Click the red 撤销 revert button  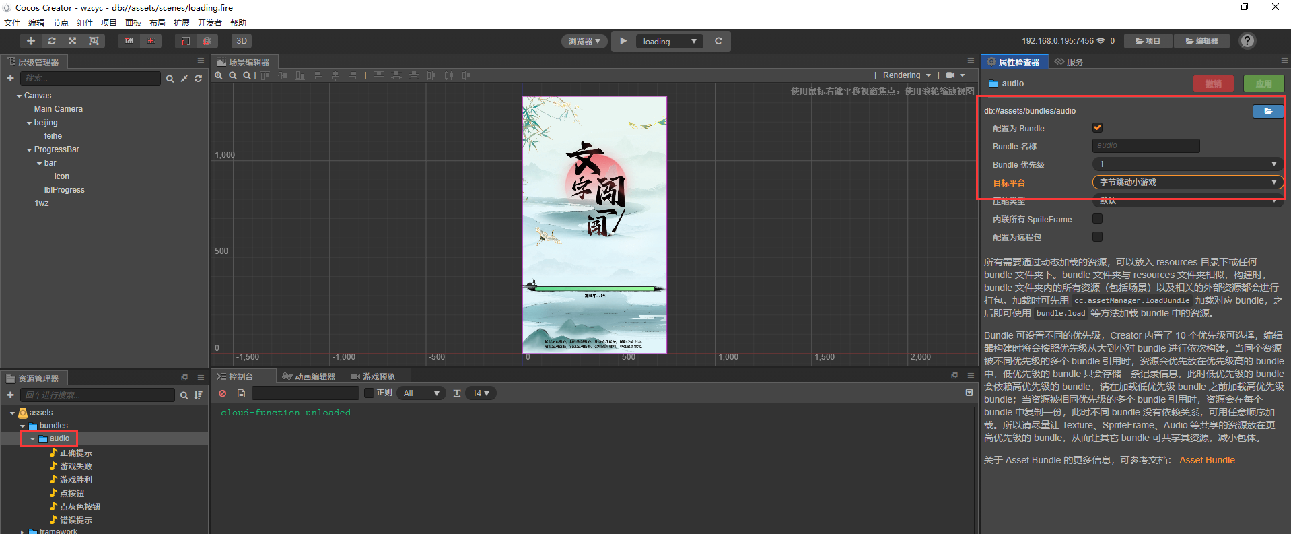pyautogui.click(x=1214, y=84)
